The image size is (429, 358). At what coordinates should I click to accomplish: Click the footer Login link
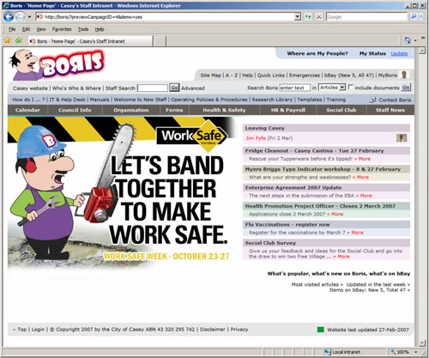38,330
